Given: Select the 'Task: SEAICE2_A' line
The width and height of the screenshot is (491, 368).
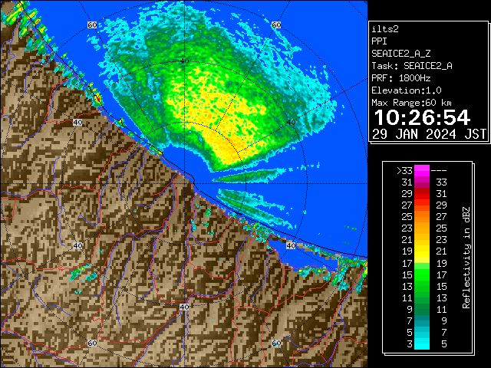Looking at the screenshot, I should 412,66.
